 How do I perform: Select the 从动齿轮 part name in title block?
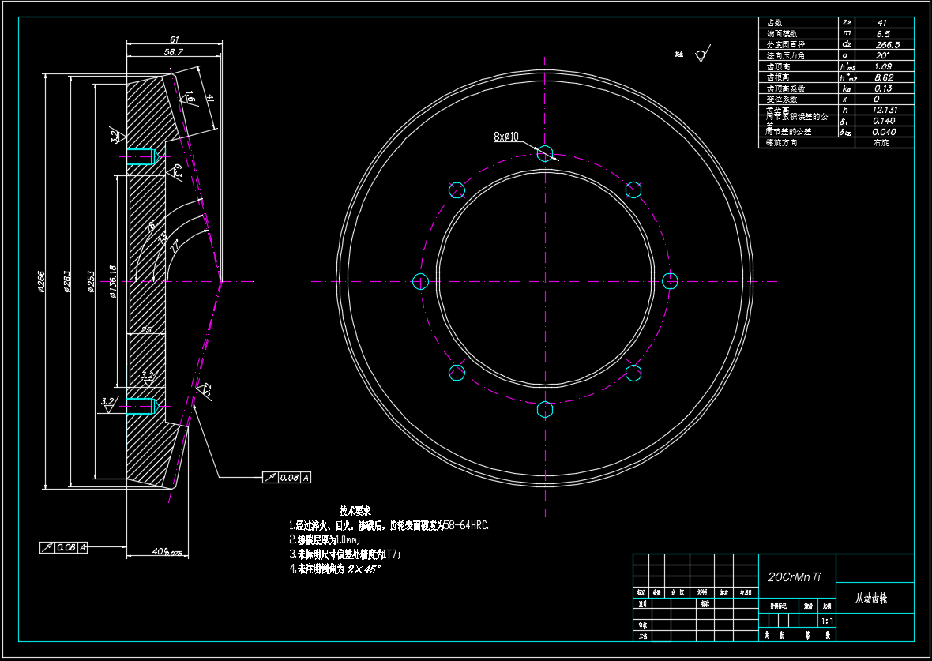point(871,599)
